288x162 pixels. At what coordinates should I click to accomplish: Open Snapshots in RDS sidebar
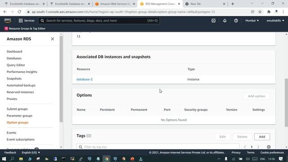coord(14,78)
